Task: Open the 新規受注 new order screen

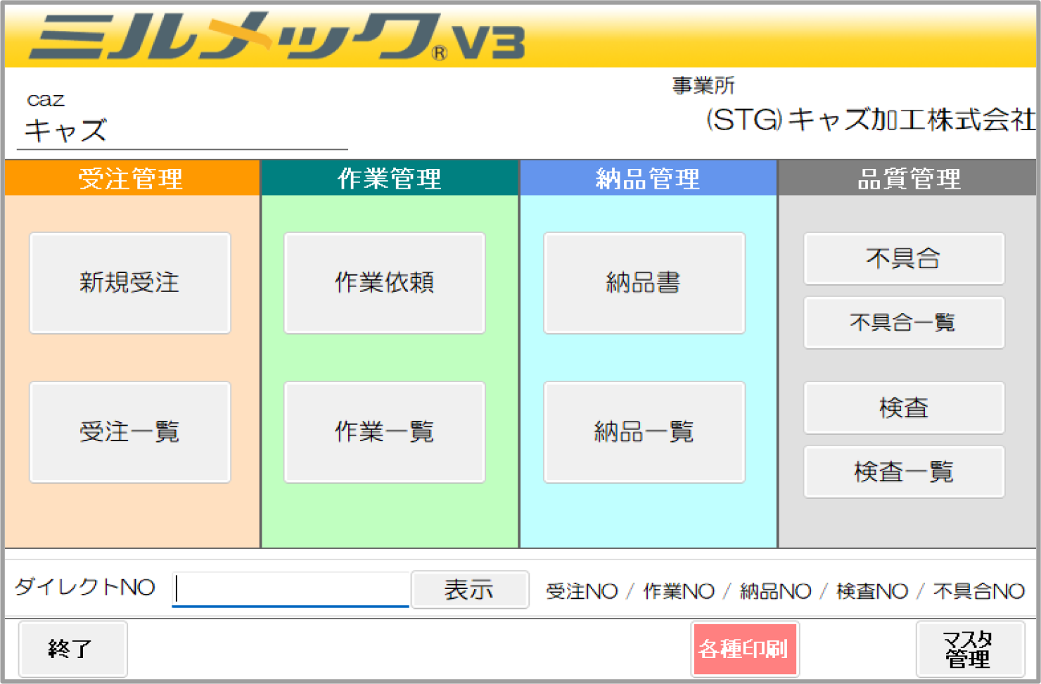Action: pyautogui.click(x=130, y=283)
